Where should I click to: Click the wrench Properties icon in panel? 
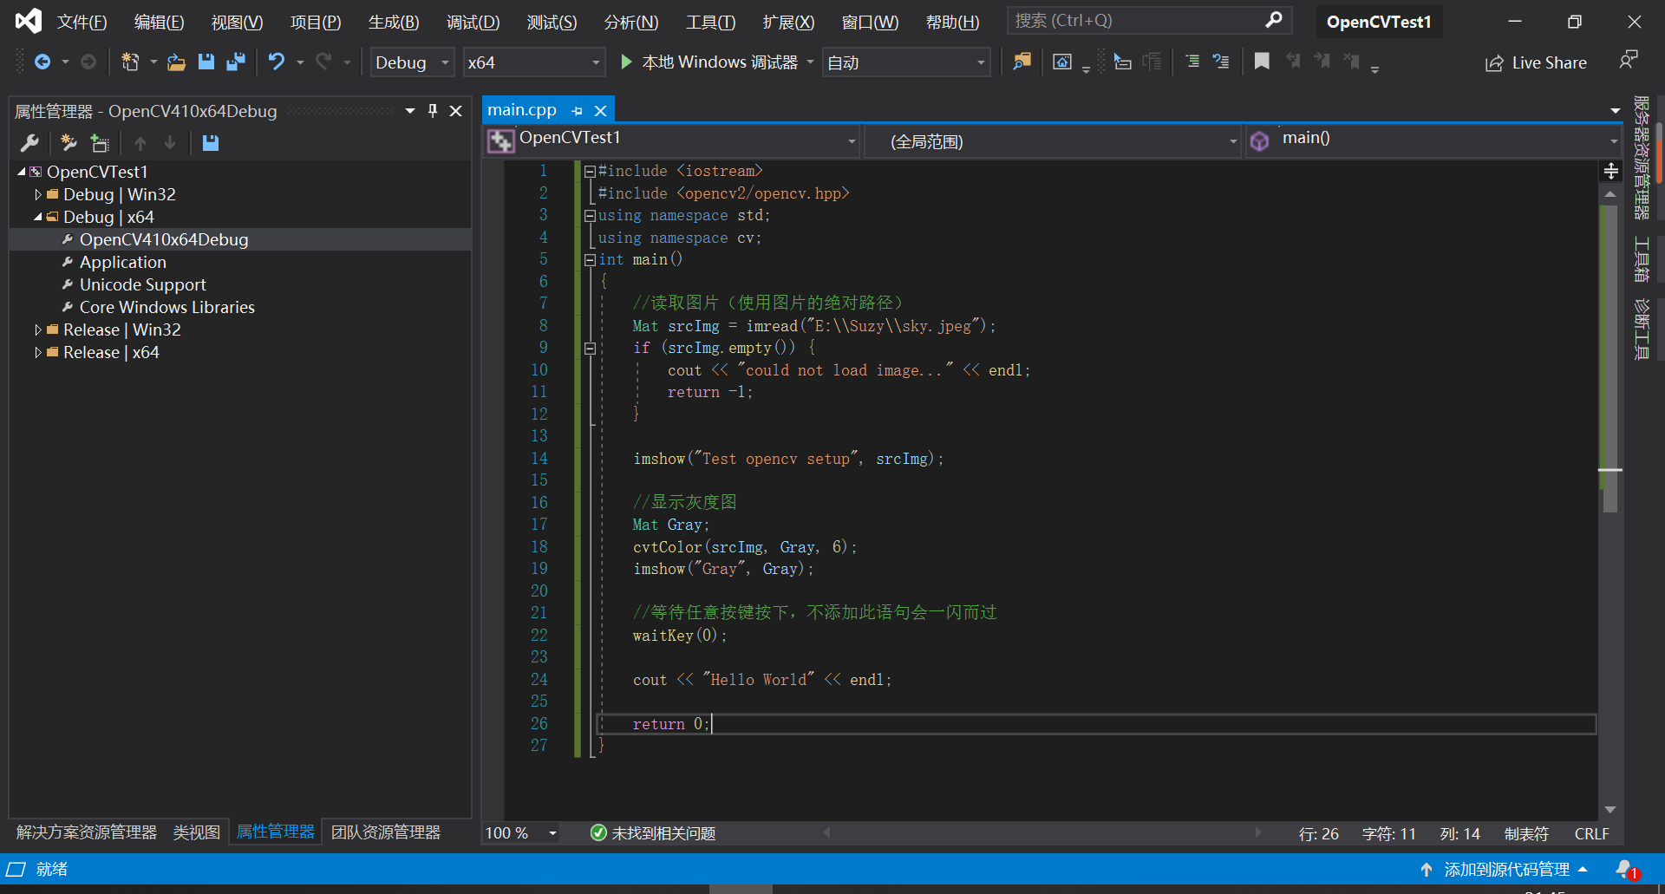[x=29, y=143]
